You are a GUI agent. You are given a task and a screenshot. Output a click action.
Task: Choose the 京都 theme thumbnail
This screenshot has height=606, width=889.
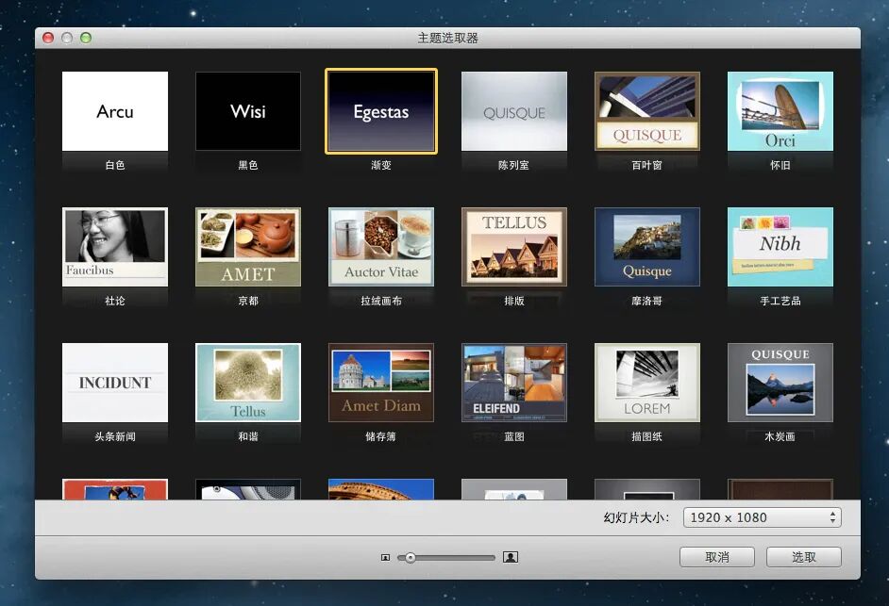click(x=248, y=247)
